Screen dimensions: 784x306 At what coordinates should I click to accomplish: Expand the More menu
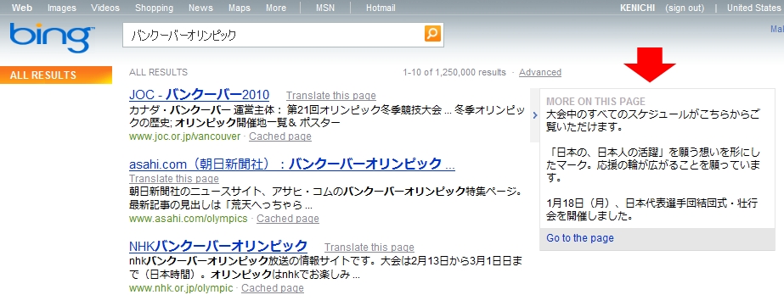pyautogui.click(x=276, y=8)
